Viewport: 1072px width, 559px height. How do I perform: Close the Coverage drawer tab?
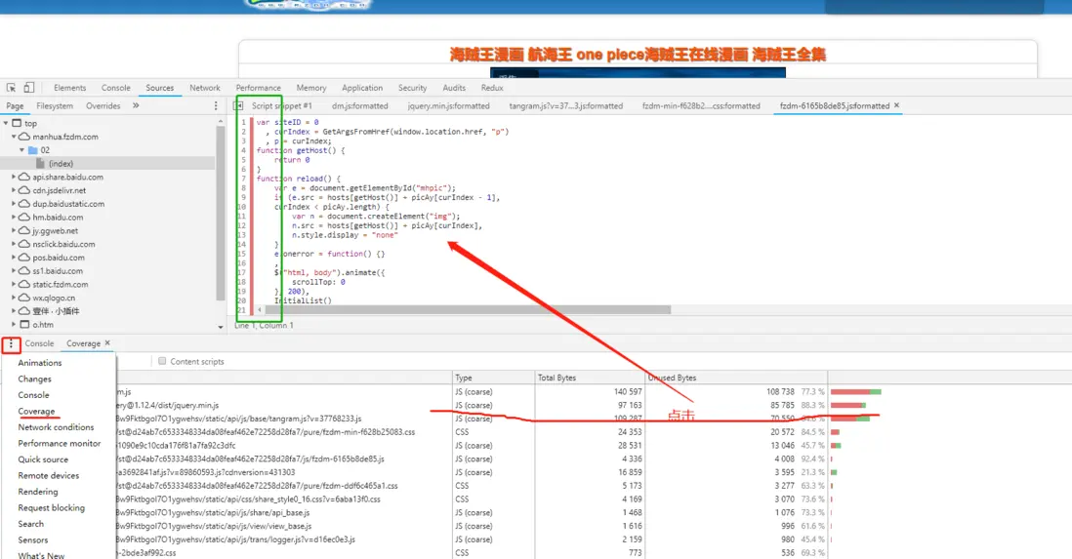[x=107, y=343]
